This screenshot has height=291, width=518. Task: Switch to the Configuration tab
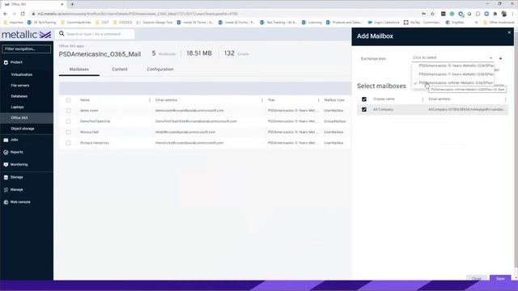[x=160, y=70]
